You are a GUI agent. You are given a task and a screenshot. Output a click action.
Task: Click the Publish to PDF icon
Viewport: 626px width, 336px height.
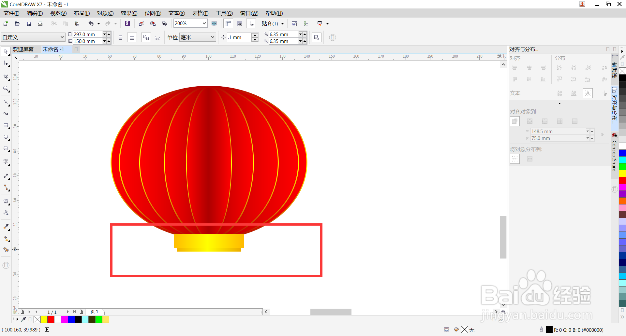[164, 23]
